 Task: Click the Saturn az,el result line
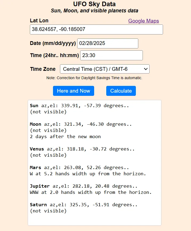pos(84,205)
